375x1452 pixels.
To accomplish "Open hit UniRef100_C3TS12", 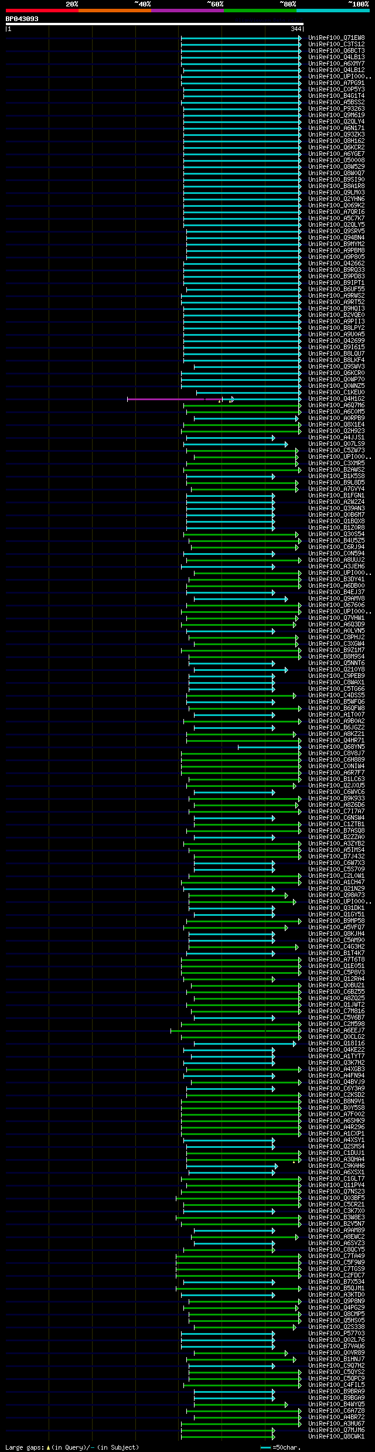I will pos(336,45).
